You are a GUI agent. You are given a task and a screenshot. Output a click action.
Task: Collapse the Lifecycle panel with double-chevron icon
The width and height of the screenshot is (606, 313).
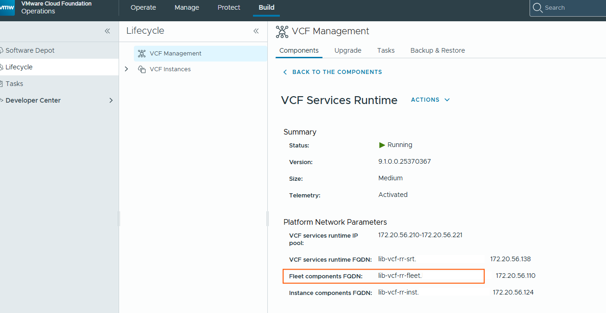(256, 31)
